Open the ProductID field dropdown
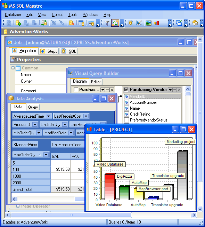 [x=35, y=125]
